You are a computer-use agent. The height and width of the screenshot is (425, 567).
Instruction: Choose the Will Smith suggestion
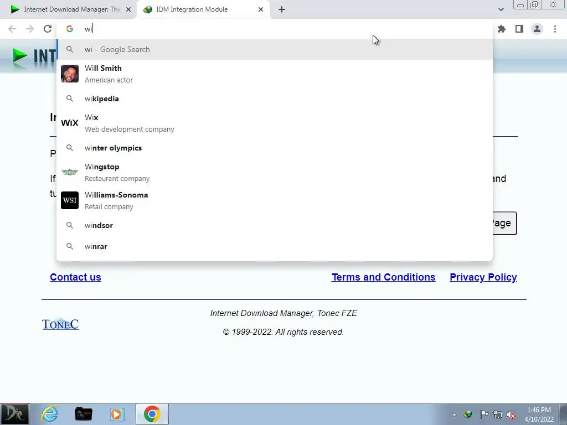click(275, 74)
